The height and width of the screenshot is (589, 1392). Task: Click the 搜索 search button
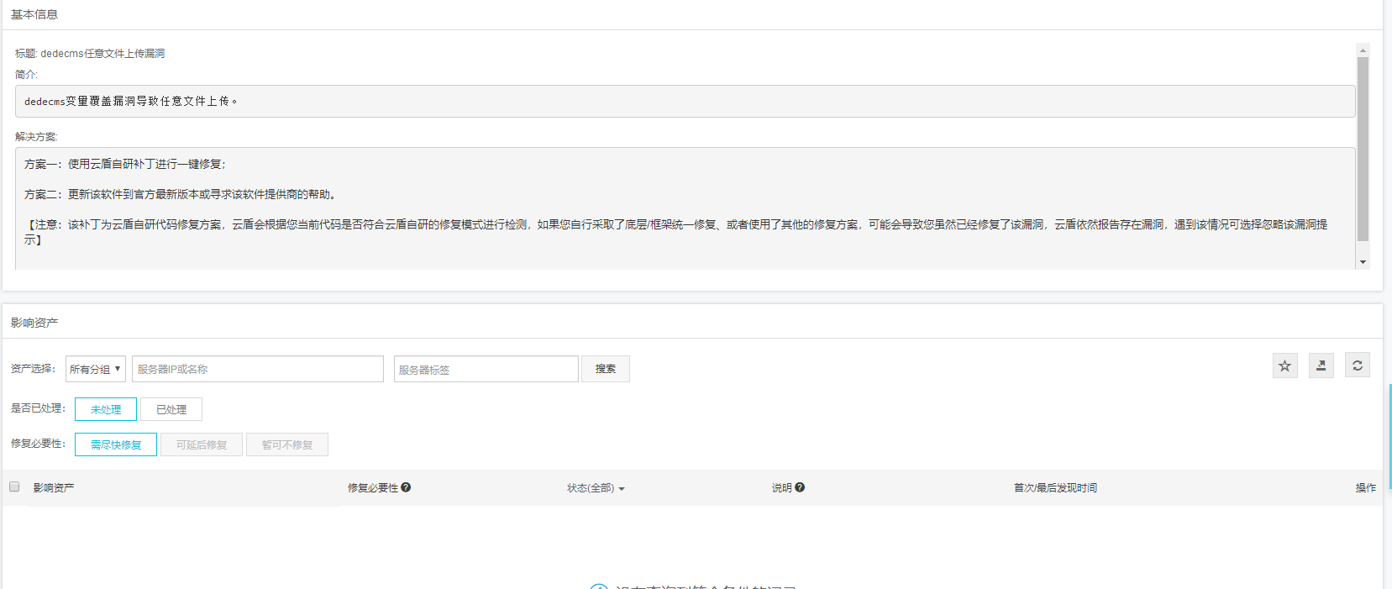606,369
